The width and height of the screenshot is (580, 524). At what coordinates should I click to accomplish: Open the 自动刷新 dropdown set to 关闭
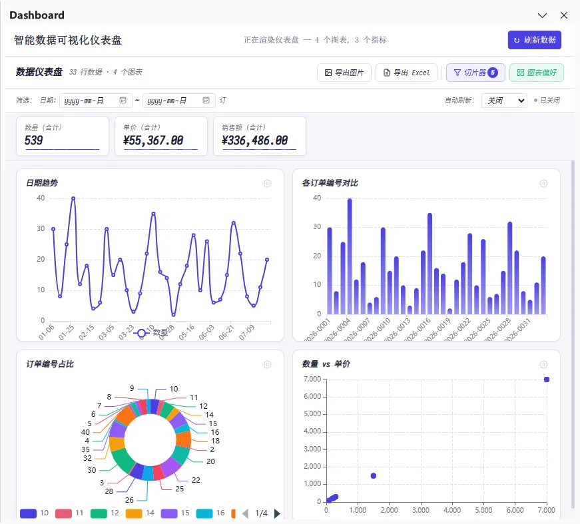504,101
